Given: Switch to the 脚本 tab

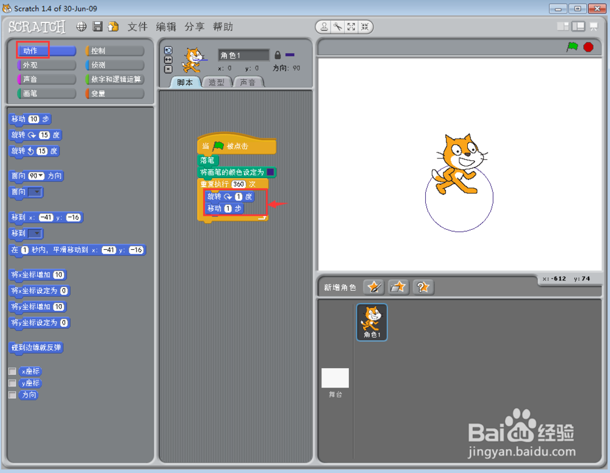Looking at the screenshot, I should 185,82.
